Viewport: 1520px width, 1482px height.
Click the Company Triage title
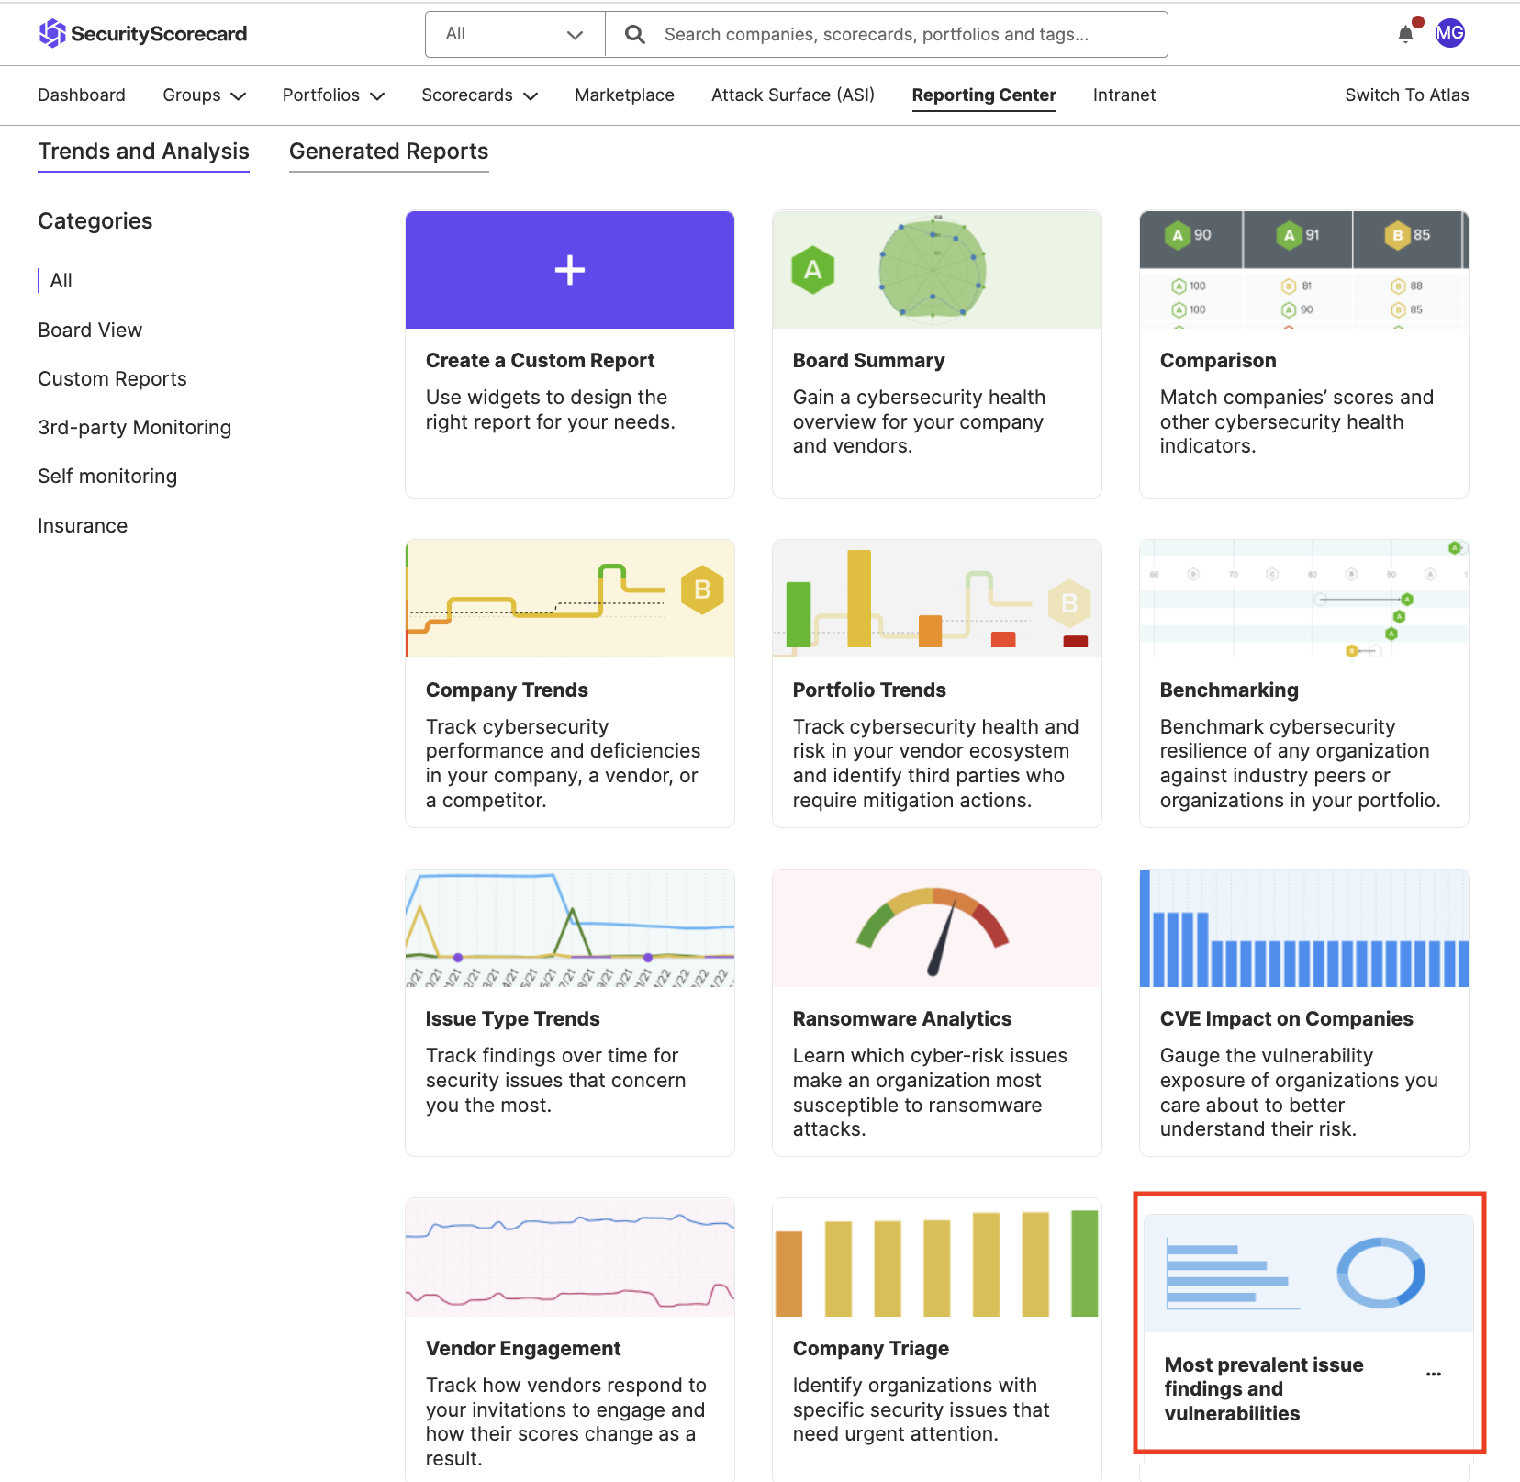pos(871,1349)
